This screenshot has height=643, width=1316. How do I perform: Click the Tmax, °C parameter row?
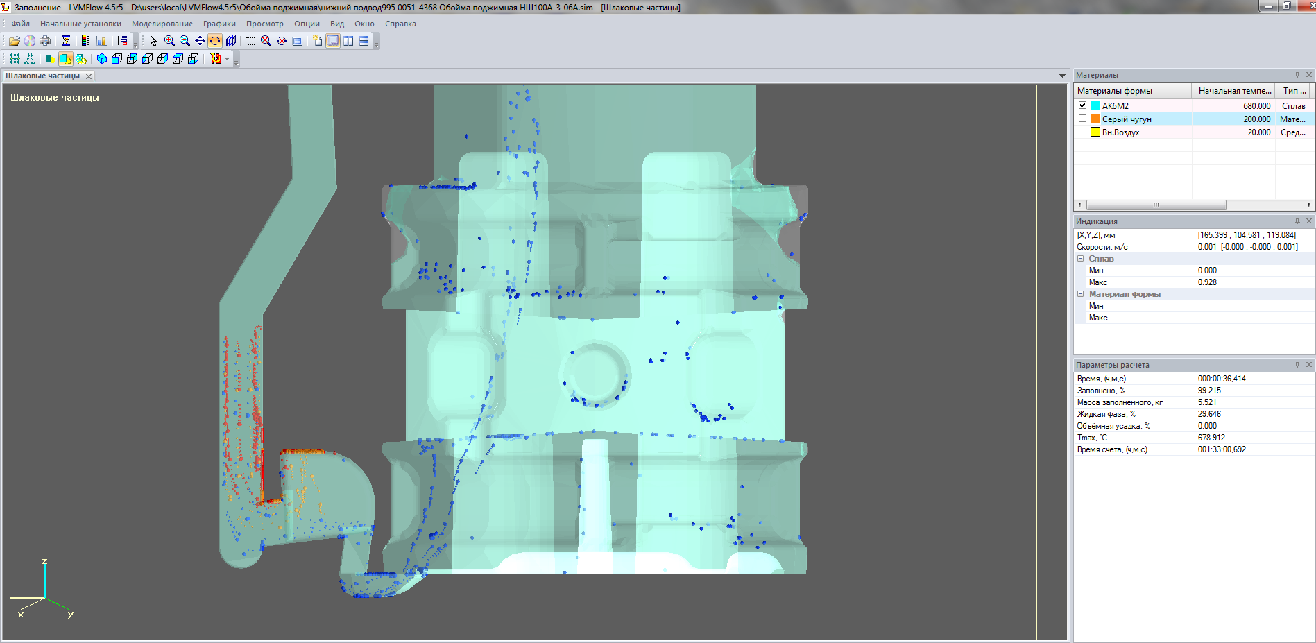coord(1193,438)
